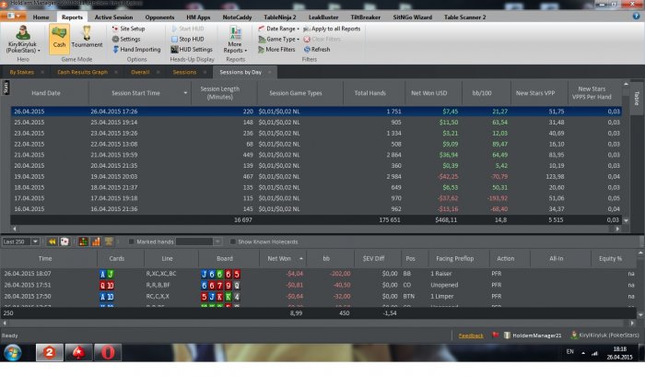Switch to Cash Results Graph tab
Viewport: 645px width, 377px height.
pyautogui.click(x=82, y=72)
